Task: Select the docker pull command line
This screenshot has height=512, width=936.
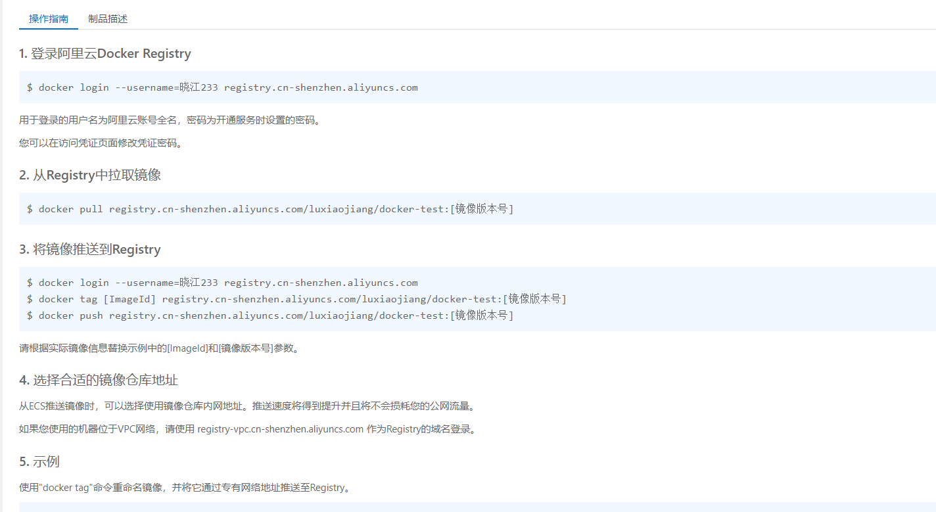Action: click(x=269, y=209)
